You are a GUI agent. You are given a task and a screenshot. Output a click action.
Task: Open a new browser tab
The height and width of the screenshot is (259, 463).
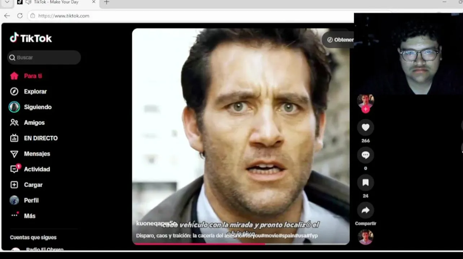click(106, 2)
